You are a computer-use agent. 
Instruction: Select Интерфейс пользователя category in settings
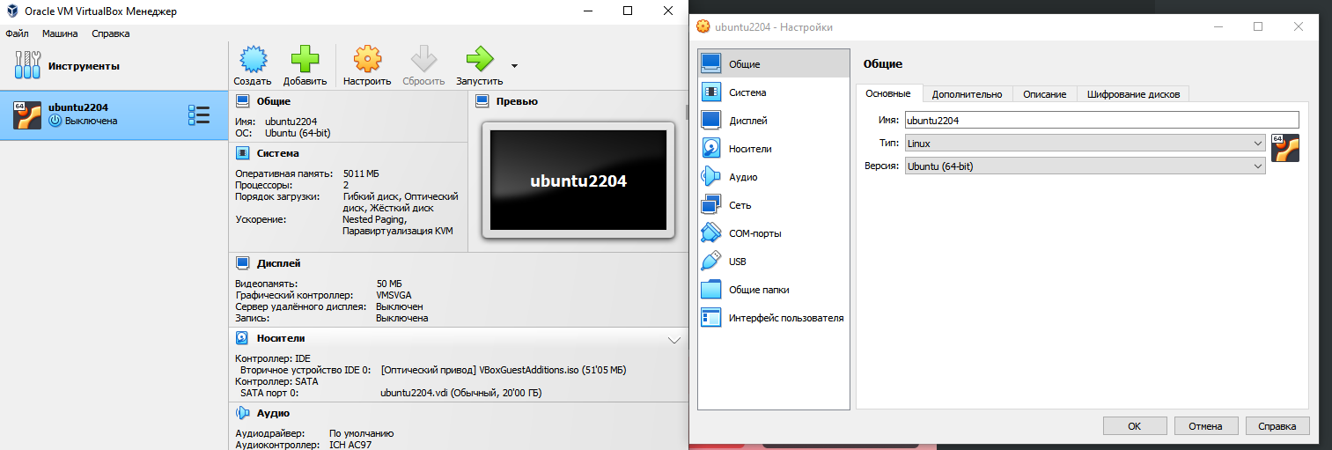tap(775, 318)
